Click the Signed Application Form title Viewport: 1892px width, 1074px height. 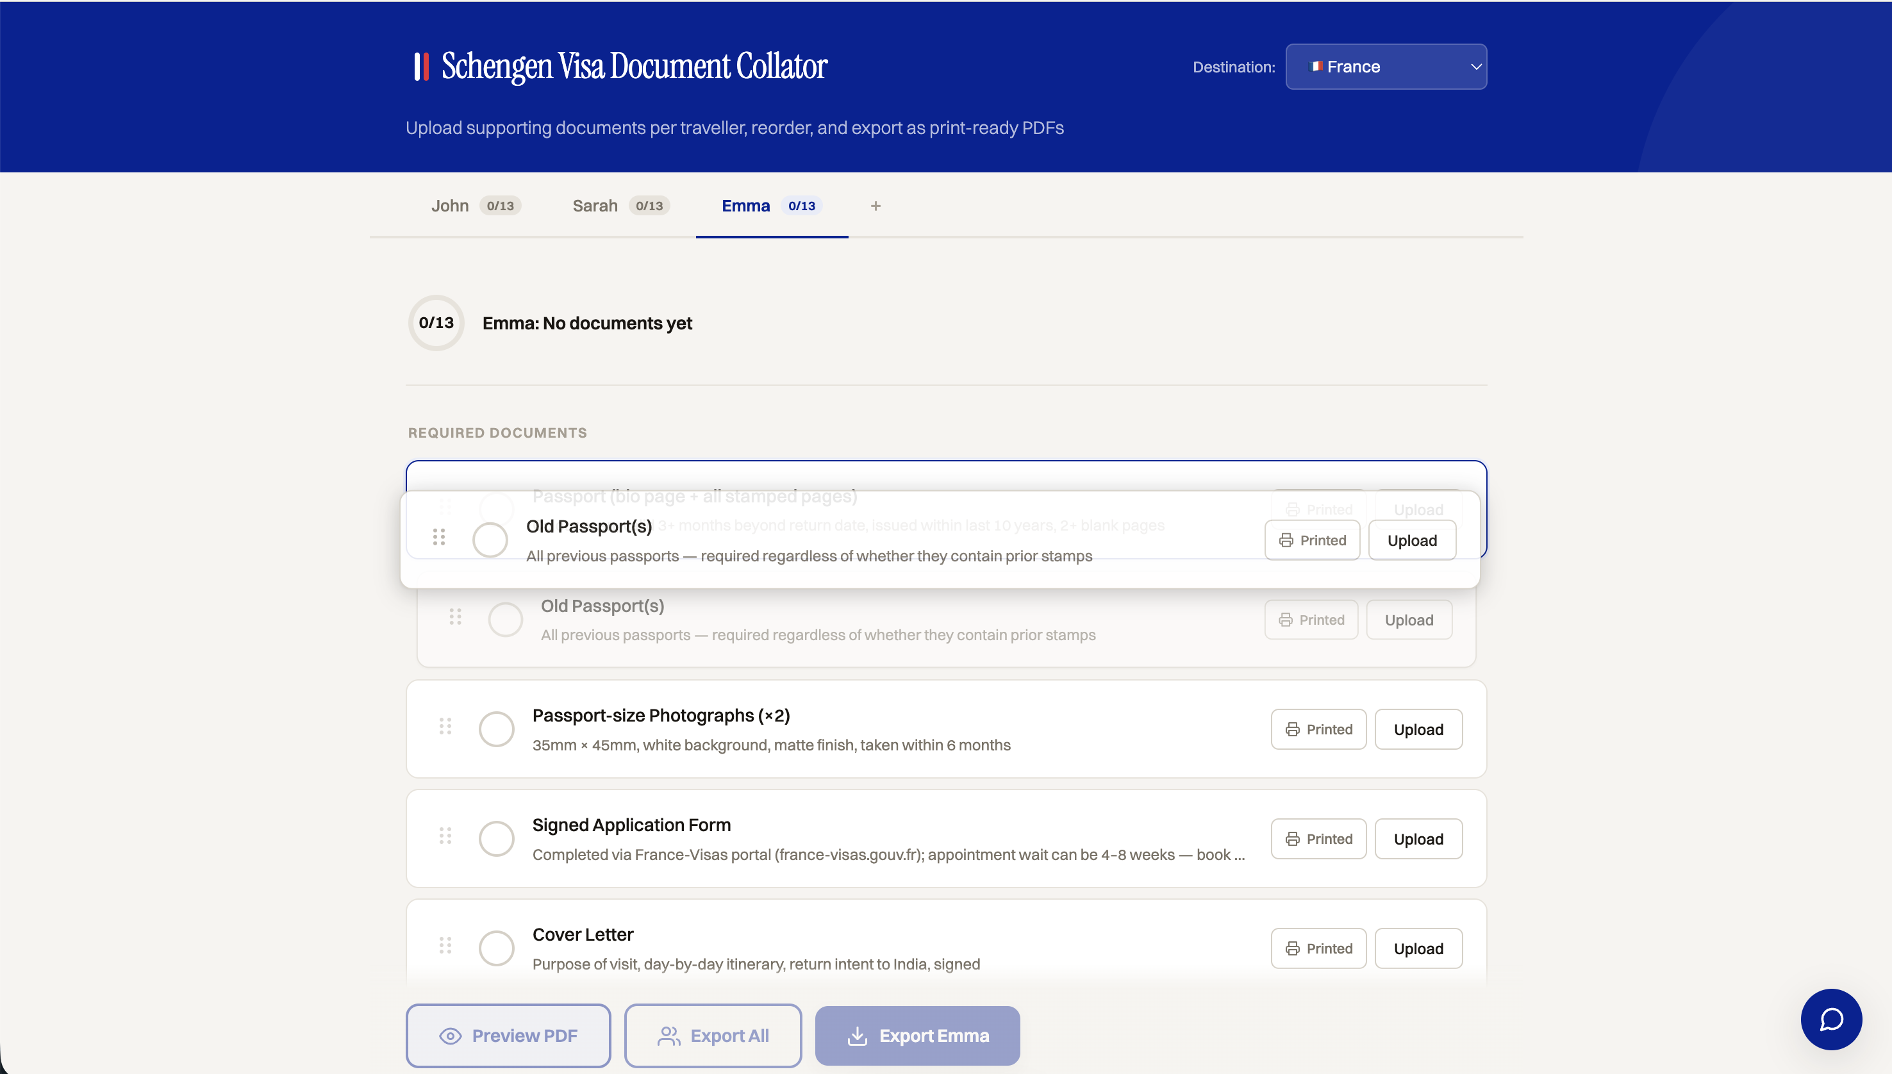tap(631, 825)
